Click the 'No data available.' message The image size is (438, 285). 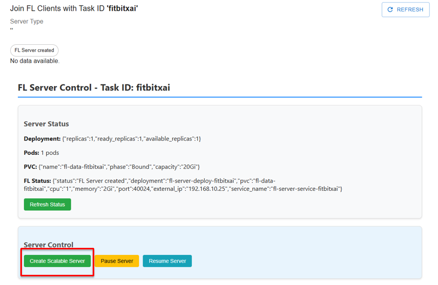(x=35, y=61)
